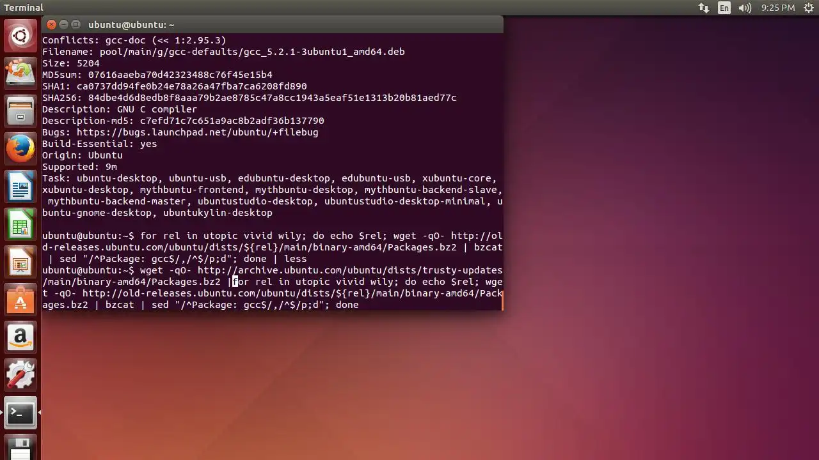Open the 9:25 PM clock menu
The height and width of the screenshot is (460, 819).
tap(778, 8)
